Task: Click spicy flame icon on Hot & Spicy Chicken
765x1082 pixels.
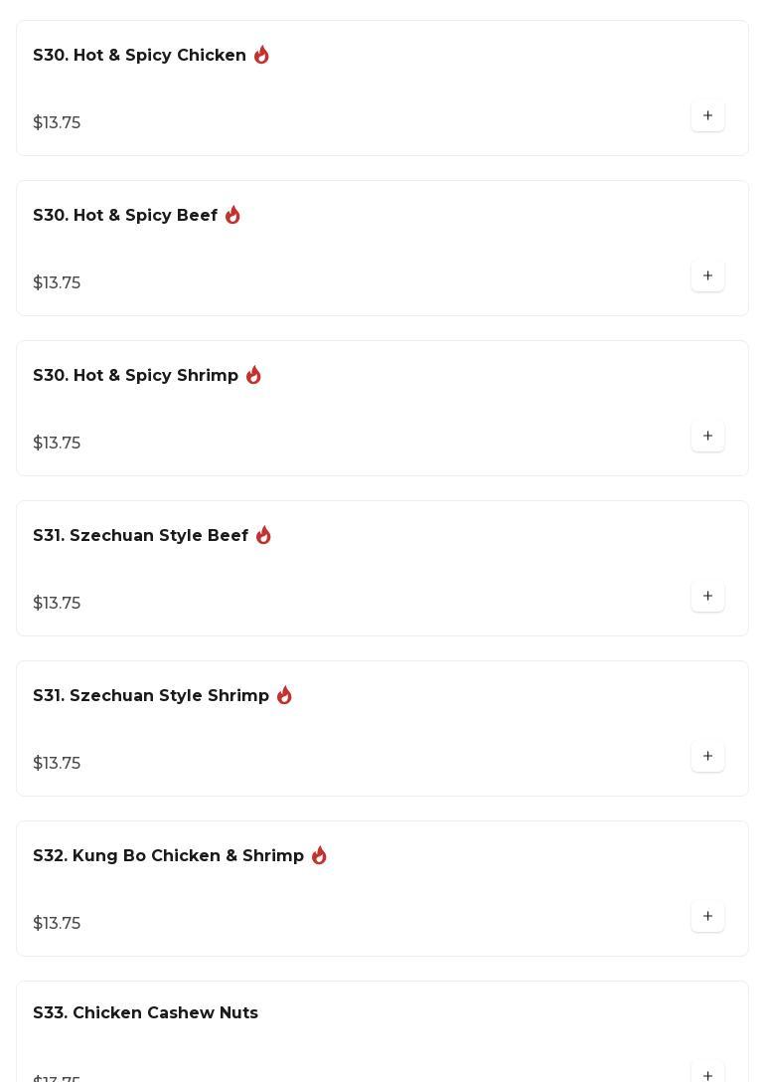Action: click(261, 55)
